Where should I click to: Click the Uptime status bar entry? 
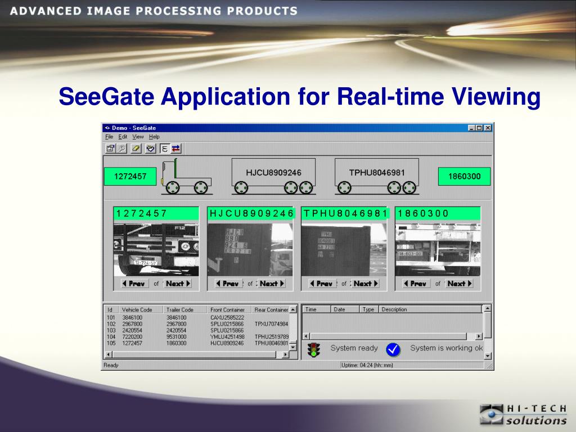point(411,365)
